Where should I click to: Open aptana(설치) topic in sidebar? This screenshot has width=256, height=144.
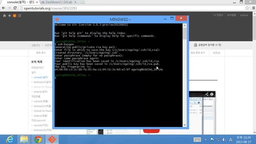click(x=41, y=92)
